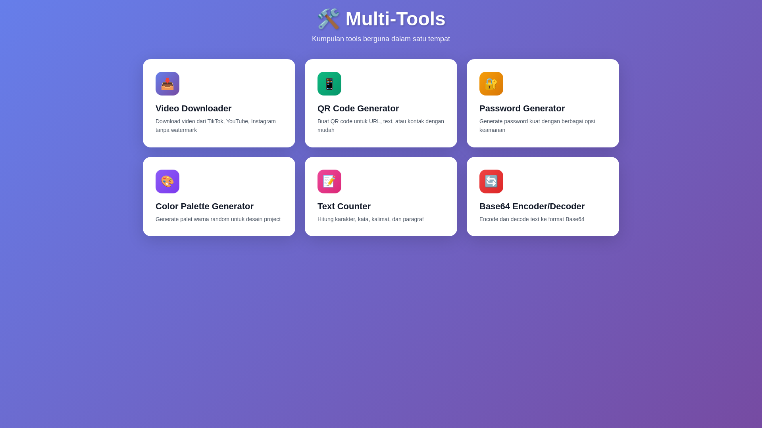Open the Color Palette Generator heading
This screenshot has width=762, height=428.
point(204,206)
